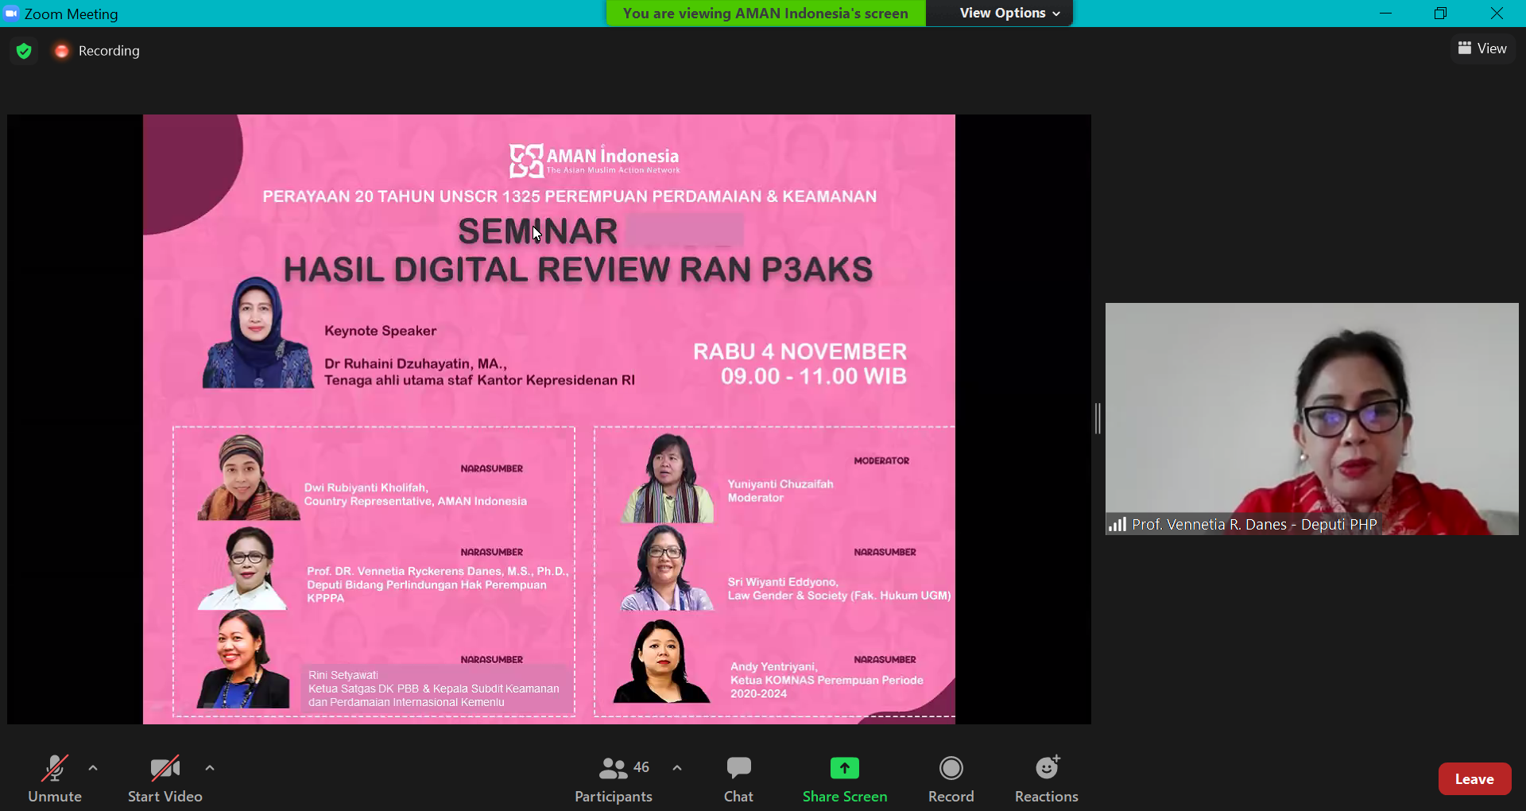Expand video options arrow beside Start Video

210,768
